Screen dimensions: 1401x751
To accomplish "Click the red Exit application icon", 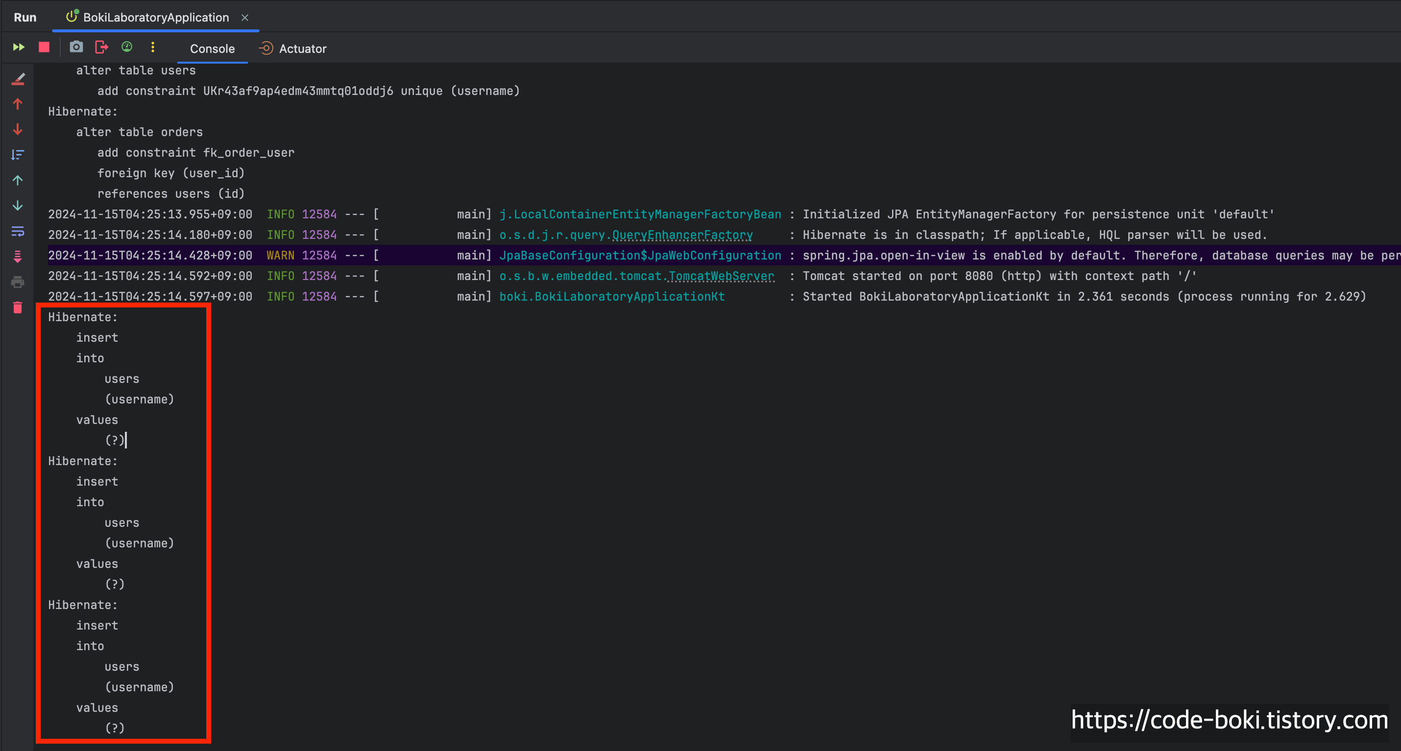I will [102, 47].
